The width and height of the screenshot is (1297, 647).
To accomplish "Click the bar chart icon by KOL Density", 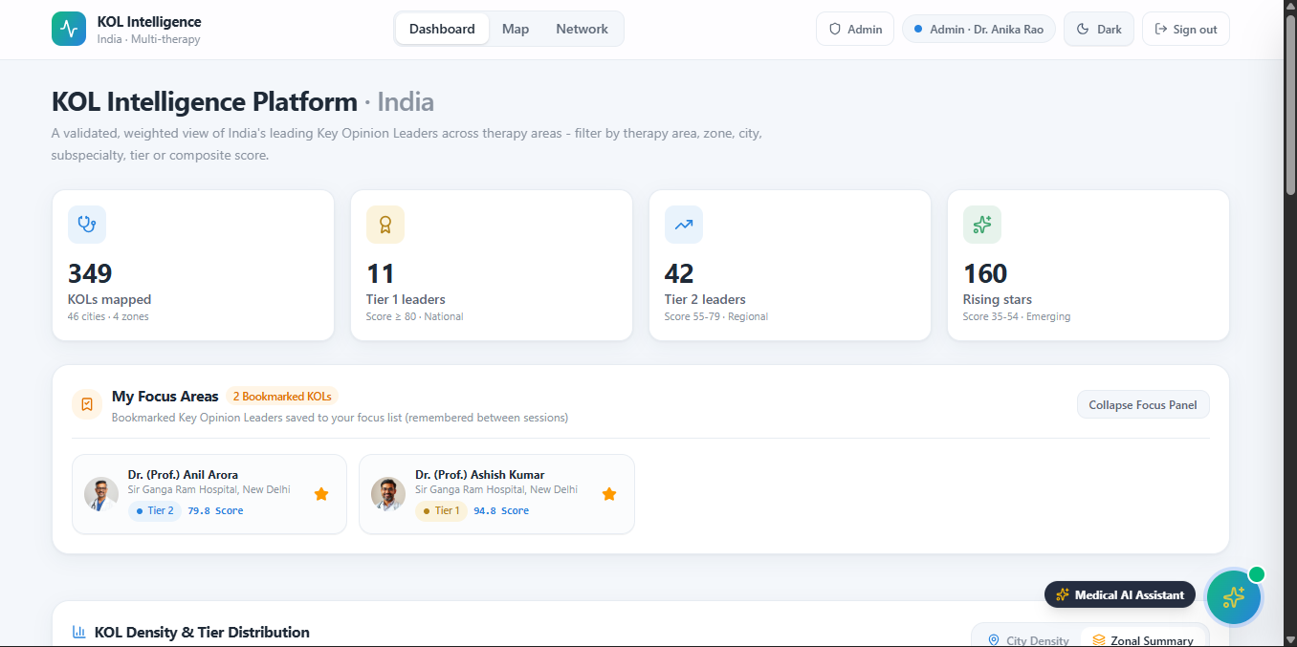I will pyautogui.click(x=79, y=633).
